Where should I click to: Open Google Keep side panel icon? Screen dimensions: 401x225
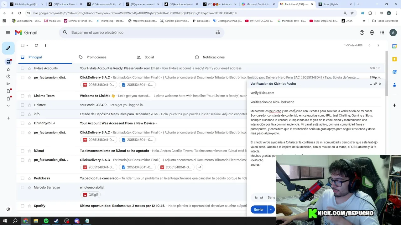tap(394, 59)
